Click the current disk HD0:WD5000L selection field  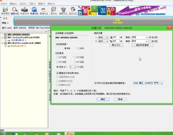pos(72,38)
